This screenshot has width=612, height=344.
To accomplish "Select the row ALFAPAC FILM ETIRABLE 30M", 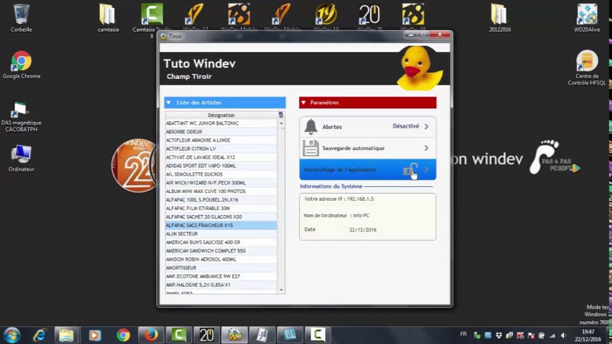I will pyautogui.click(x=221, y=208).
